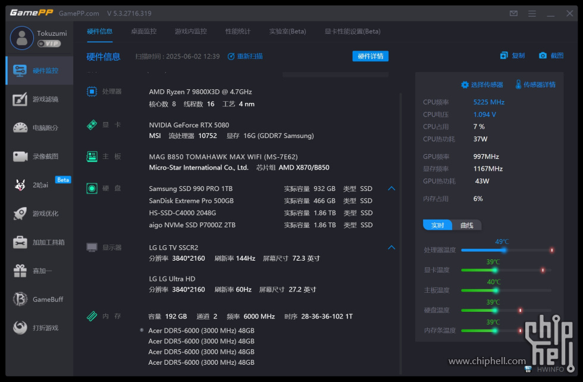
Task: Open 选择传感器 sensor selection
Action: tap(482, 85)
